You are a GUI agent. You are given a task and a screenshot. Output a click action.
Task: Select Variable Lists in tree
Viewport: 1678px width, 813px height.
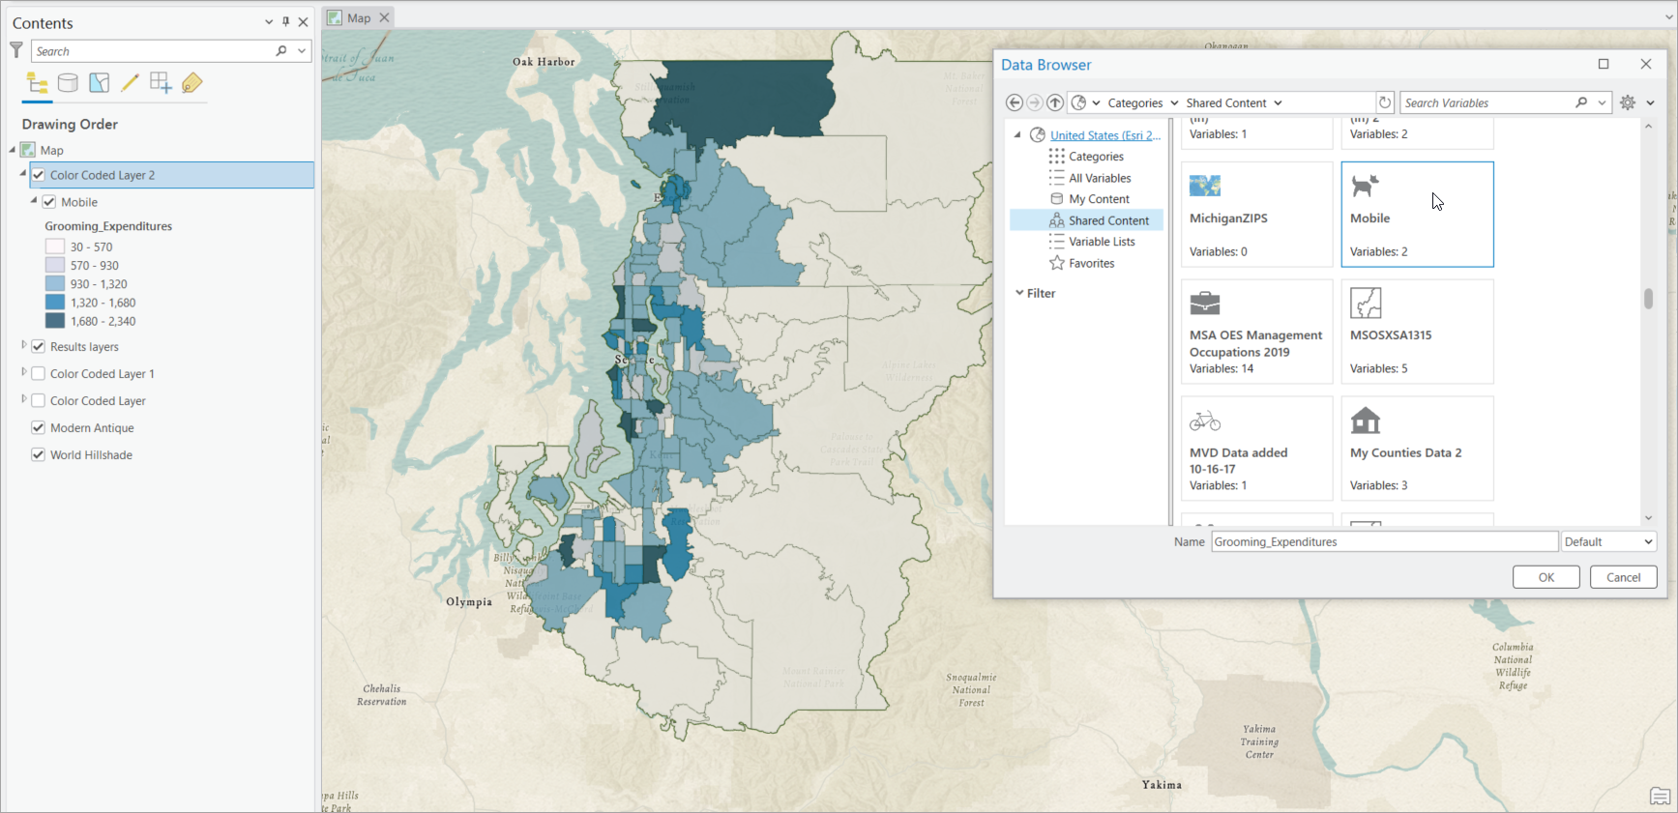click(1102, 242)
